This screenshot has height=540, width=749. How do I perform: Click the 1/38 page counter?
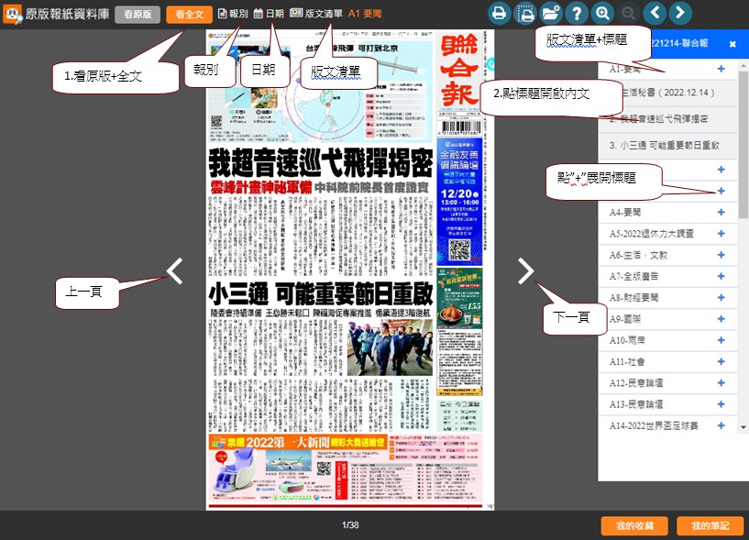(x=350, y=525)
